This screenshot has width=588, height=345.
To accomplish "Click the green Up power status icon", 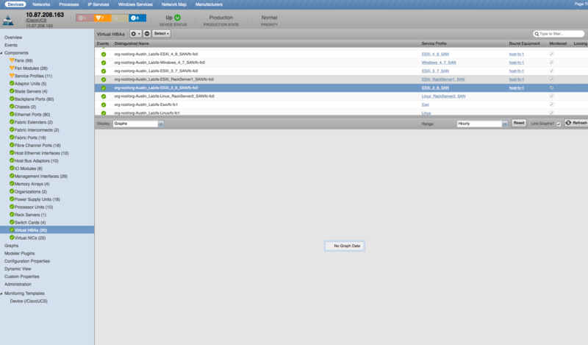I will click(x=177, y=18).
